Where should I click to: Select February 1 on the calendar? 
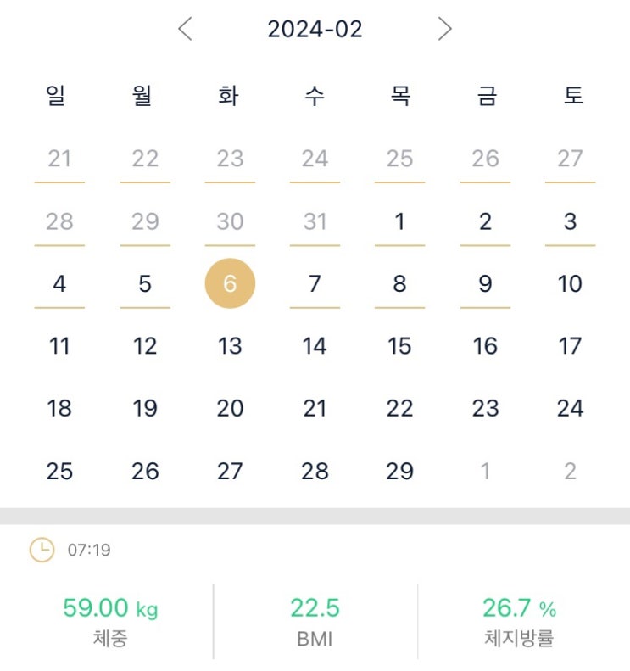[399, 221]
